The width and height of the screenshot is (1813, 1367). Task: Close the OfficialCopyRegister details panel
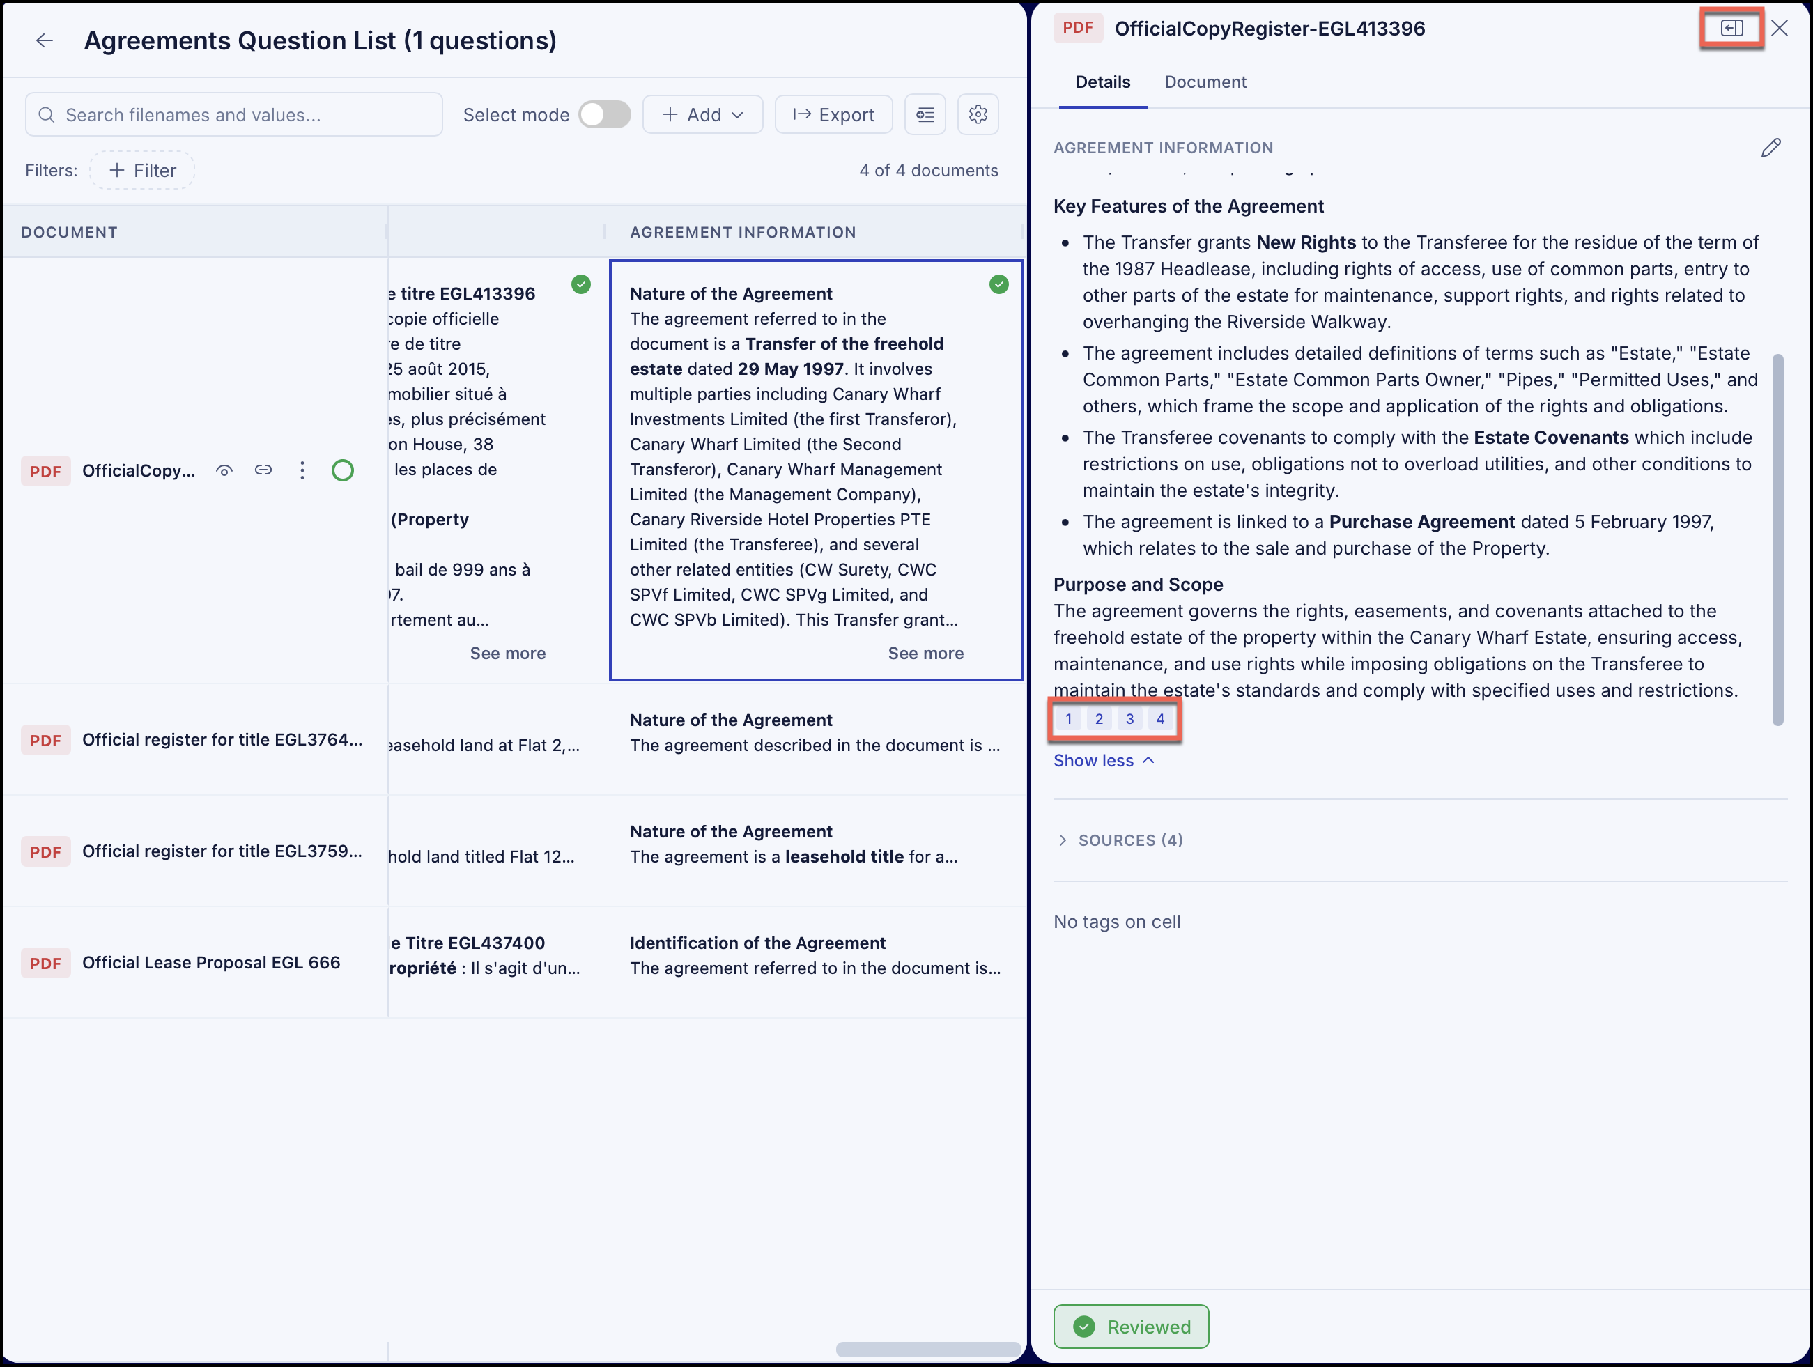point(1780,28)
